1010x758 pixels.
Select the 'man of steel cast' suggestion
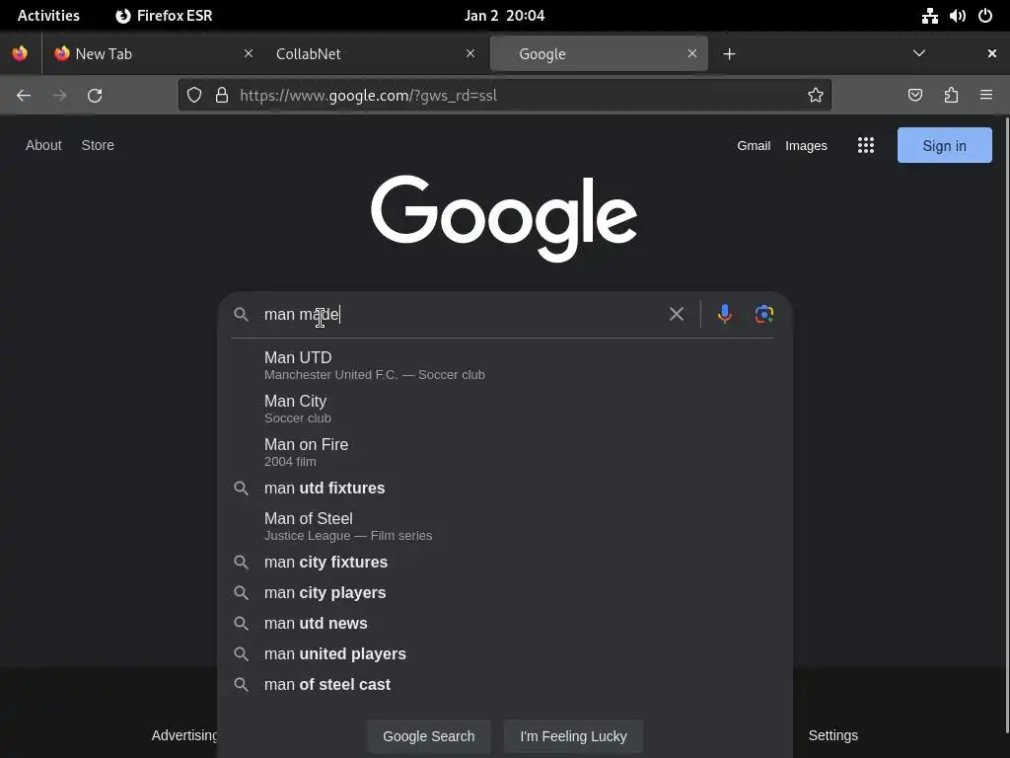coord(503,685)
